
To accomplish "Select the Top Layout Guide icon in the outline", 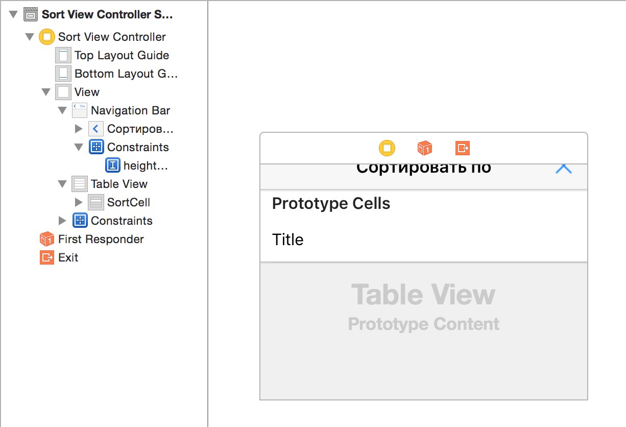I will [x=63, y=55].
